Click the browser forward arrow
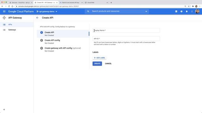The width and height of the screenshot is (202, 113). 6,6
